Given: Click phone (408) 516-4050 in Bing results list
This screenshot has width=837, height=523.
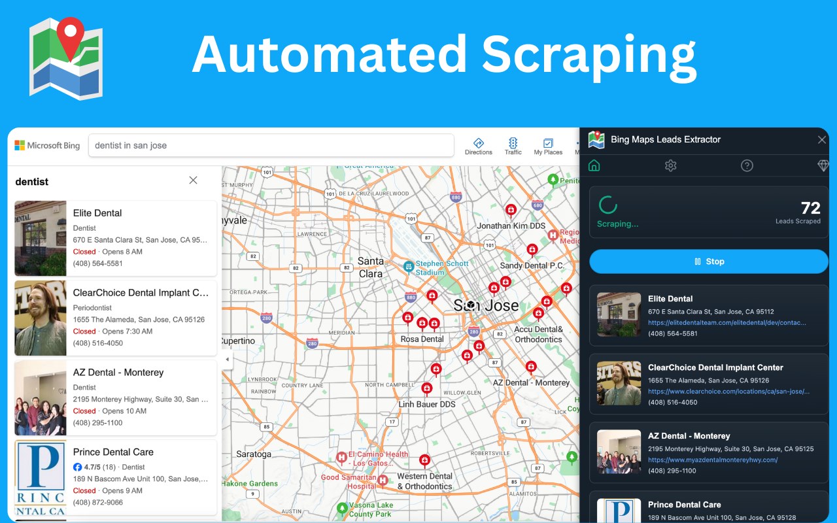Looking at the screenshot, I should [98, 343].
